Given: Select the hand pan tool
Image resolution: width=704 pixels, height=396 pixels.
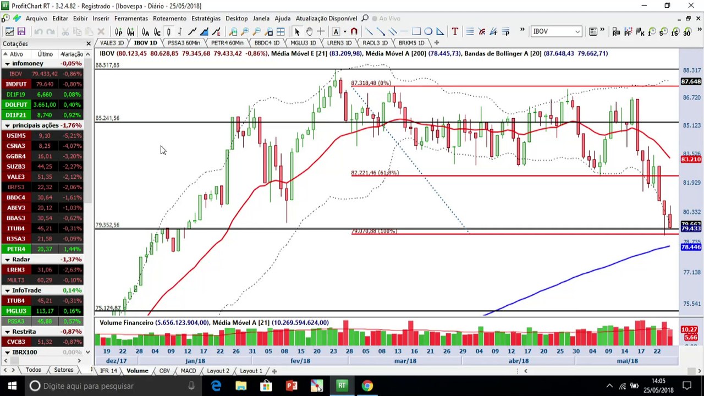Looking at the screenshot, I should pos(309,31).
